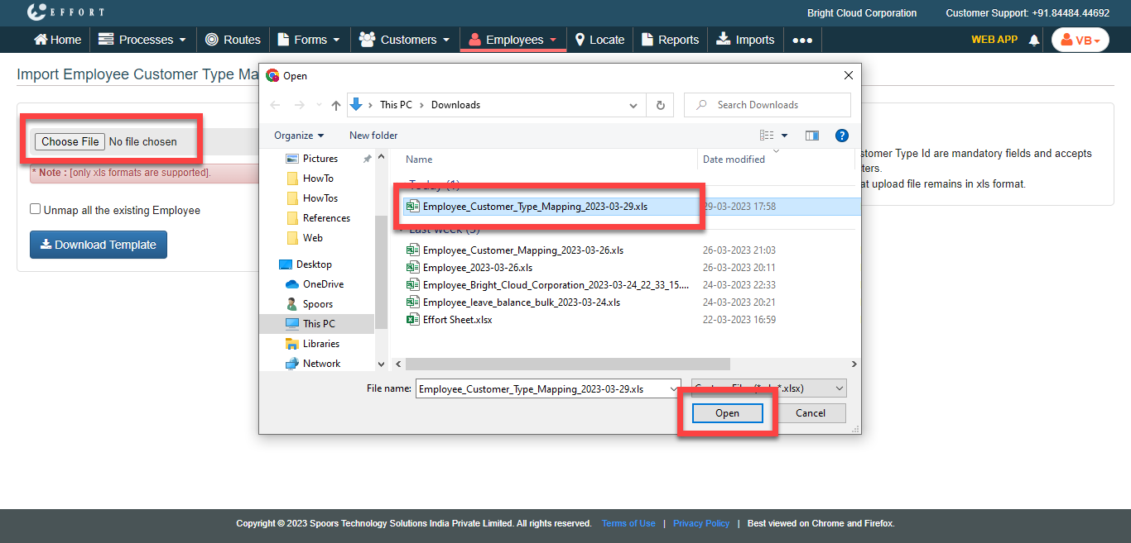Screen dimensions: 1131x543
Task: Click the refresh button in address bar
Action: tap(660, 105)
